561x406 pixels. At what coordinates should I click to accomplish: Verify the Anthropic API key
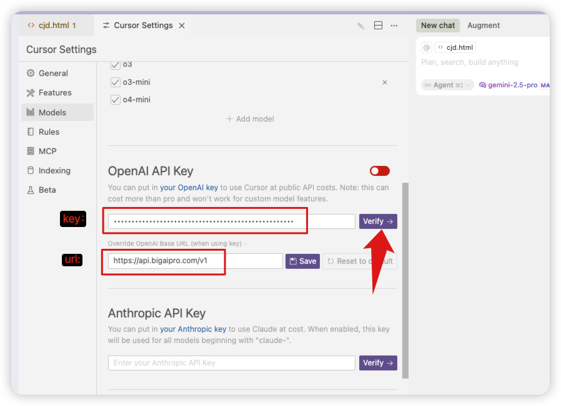pyautogui.click(x=378, y=363)
